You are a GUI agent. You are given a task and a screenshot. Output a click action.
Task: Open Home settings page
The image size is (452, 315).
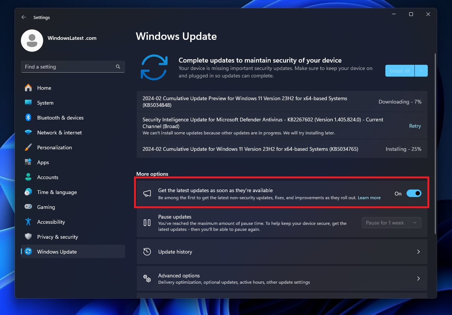pos(73,88)
